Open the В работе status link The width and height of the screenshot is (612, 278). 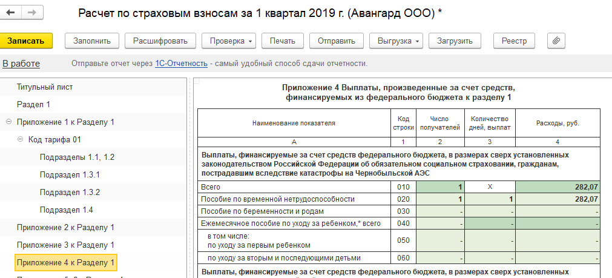click(x=21, y=64)
